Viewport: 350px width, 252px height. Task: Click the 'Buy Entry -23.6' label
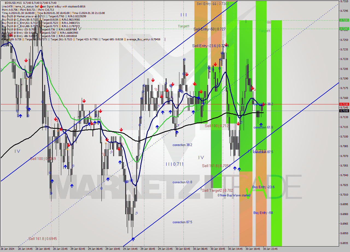coord(263,187)
